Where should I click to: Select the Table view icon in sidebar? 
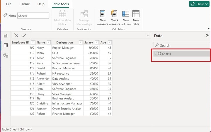click(x=6, y=45)
